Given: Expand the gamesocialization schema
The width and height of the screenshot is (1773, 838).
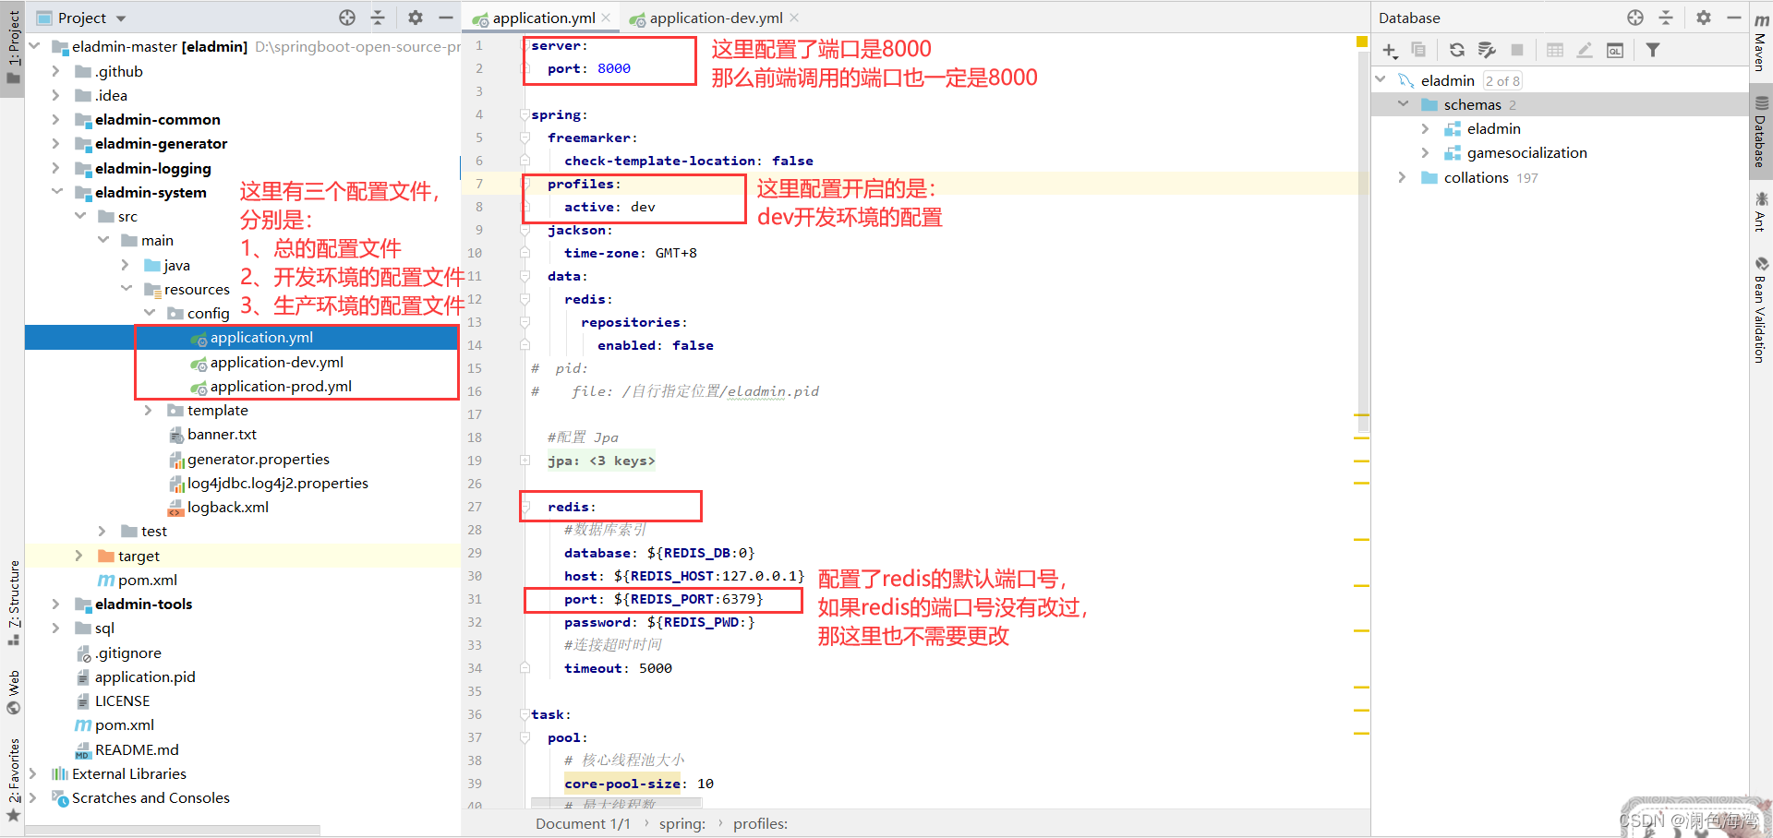Looking at the screenshot, I should click(x=1425, y=152).
